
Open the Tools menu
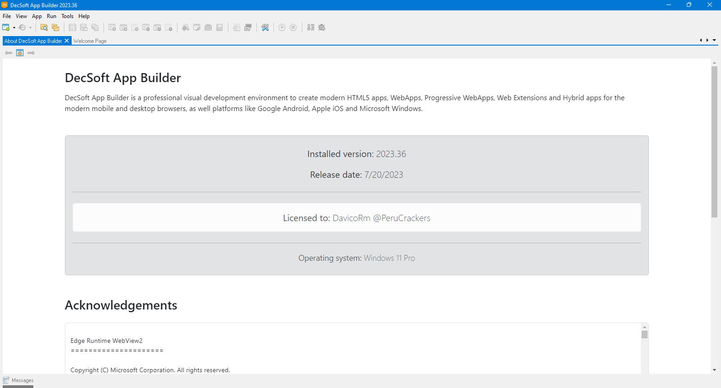coord(67,16)
